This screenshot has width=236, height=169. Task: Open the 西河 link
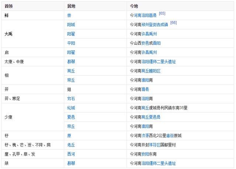tap(71, 154)
